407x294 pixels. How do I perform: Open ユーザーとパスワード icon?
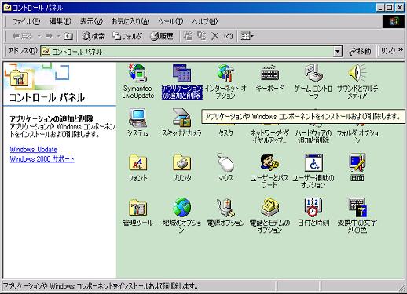tap(269, 162)
